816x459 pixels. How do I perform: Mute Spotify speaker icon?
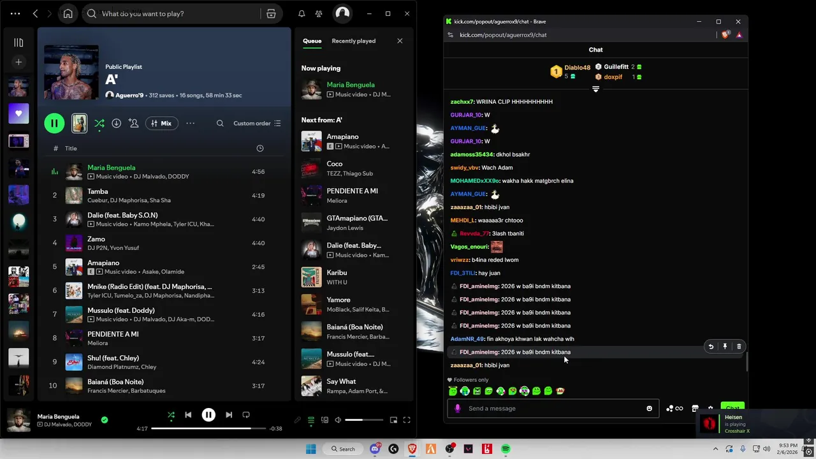pyautogui.click(x=338, y=420)
